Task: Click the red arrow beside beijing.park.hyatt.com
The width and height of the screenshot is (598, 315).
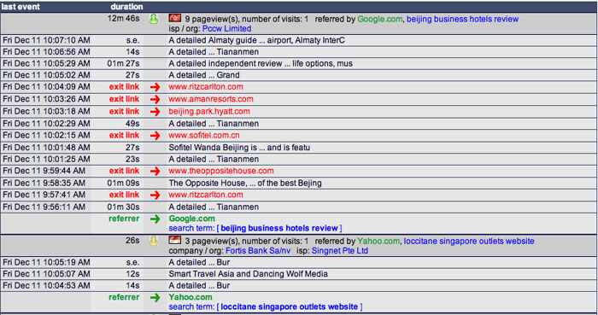Action: (x=155, y=112)
